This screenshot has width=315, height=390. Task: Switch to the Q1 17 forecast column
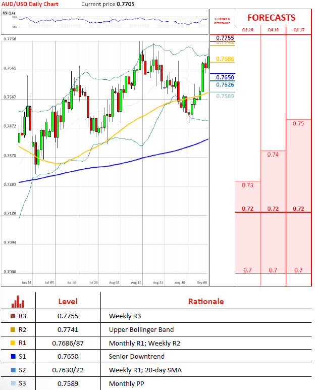pos(298,30)
